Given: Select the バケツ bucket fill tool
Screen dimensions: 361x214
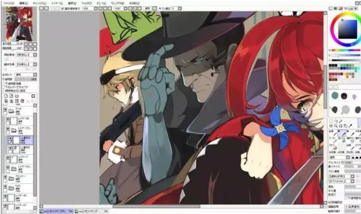Looking at the screenshot, I should point(333,147).
